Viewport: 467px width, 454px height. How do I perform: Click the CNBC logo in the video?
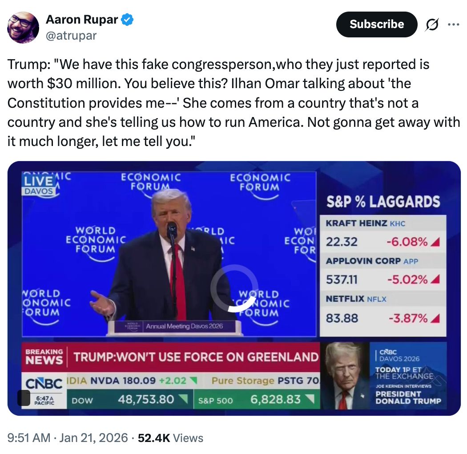tap(44, 383)
